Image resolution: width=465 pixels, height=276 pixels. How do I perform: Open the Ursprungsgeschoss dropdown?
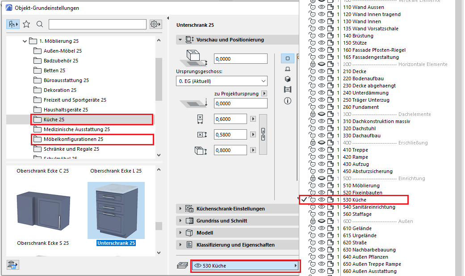coord(222,81)
